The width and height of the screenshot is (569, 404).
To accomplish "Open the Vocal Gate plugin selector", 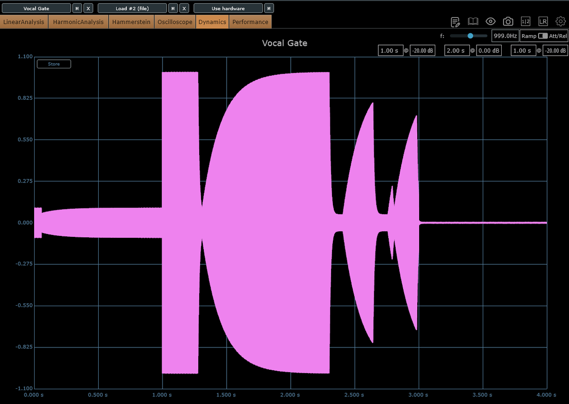I will (37, 9).
